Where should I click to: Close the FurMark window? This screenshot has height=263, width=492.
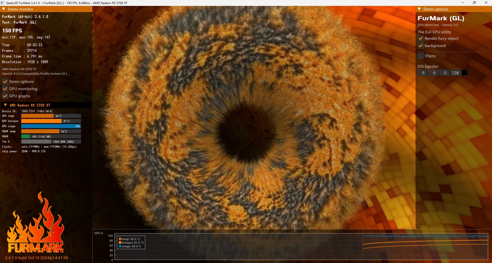[486, 3]
